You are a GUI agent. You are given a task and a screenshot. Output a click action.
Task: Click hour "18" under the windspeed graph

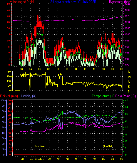coord(94,69)
